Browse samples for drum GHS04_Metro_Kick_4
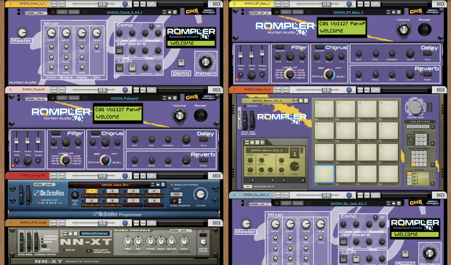451x265 pixels. pyautogui.click(x=252, y=142)
